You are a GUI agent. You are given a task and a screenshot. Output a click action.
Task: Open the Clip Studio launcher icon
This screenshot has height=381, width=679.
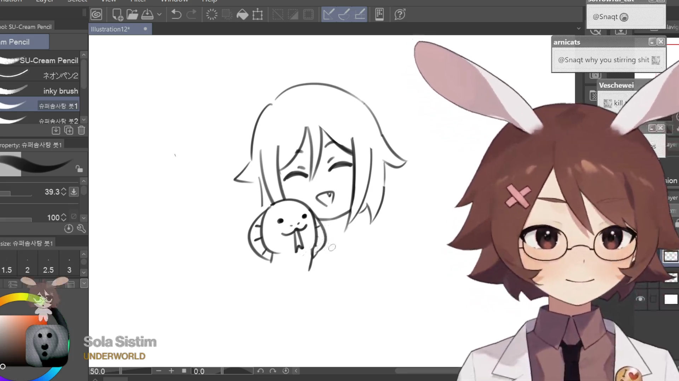[96, 14]
